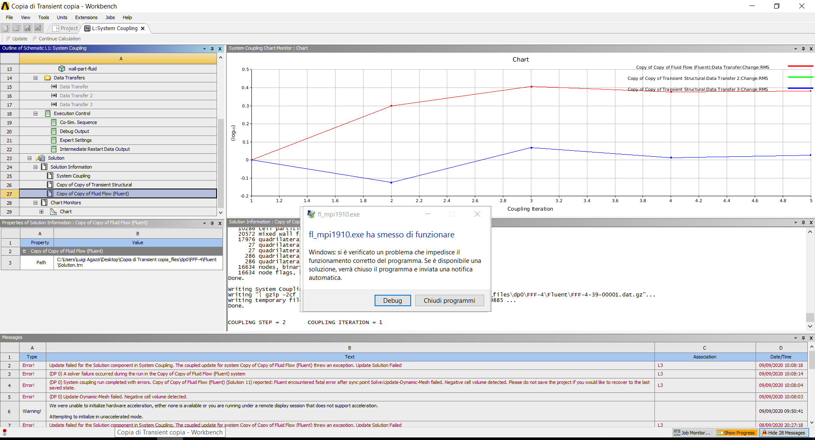Click the Outline panel vertical scrollbar

[220, 163]
